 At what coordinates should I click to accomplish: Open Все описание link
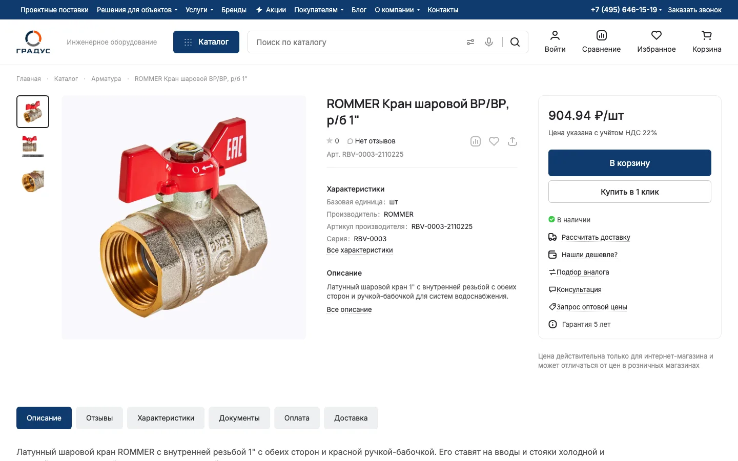point(349,309)
